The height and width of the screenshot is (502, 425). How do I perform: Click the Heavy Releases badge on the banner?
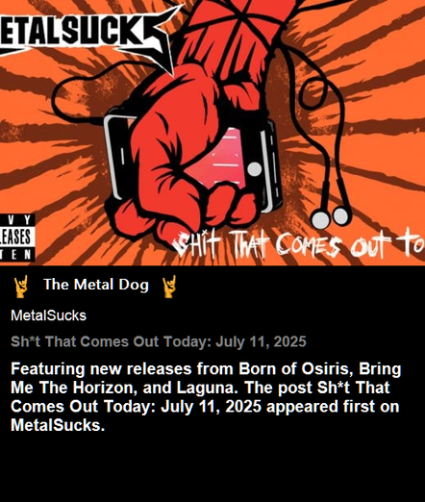pyautogui.click(x=17, y=238)
